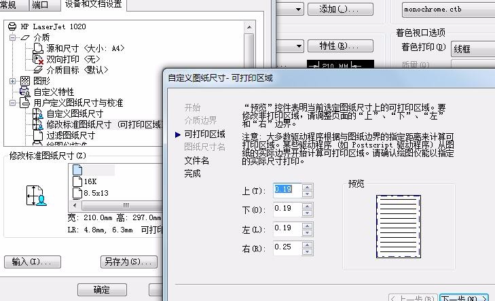Click the 自定义图纸尺寸 - 可打印区域 title bar
This screenshot has height=301, width=495.
point(329,78)
